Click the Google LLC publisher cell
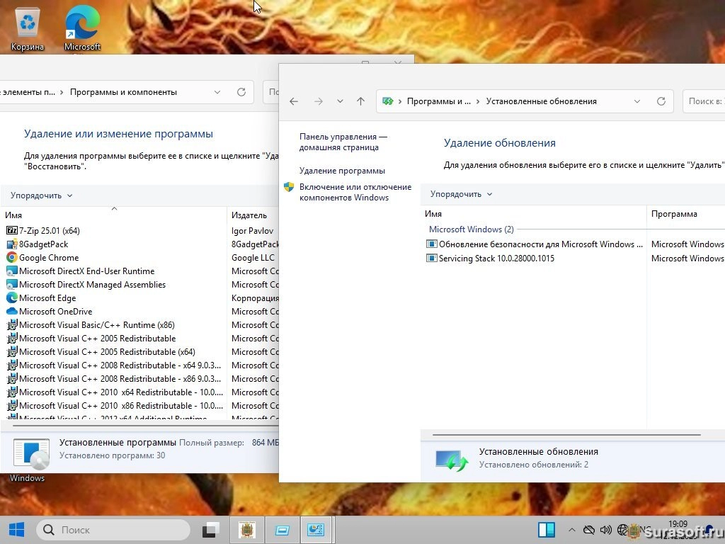The image size is (725, 544). tap(253, 258)
